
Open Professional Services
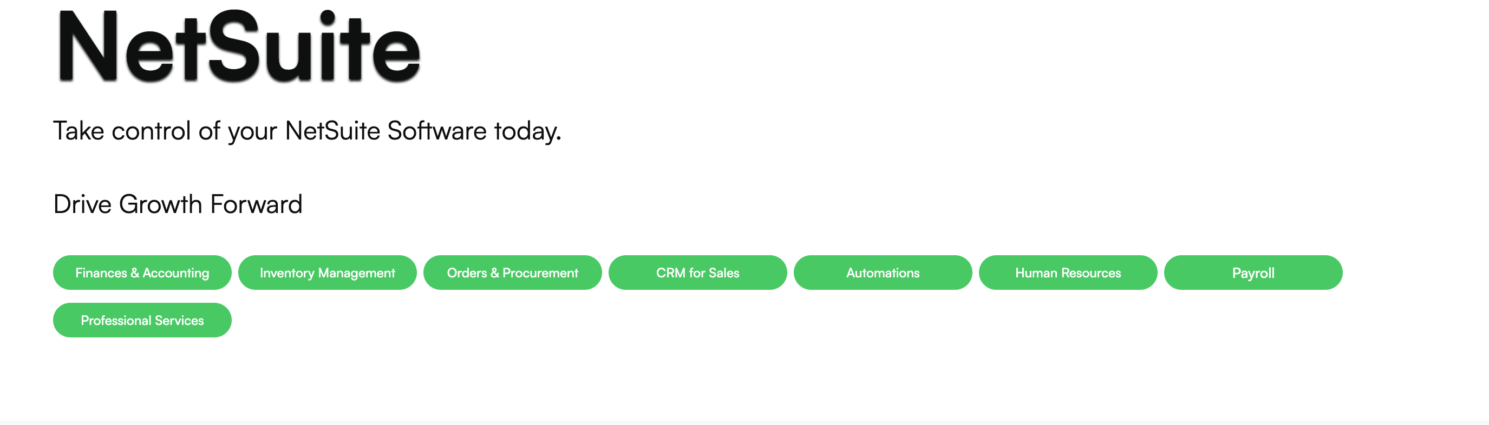tap(142, 320)
